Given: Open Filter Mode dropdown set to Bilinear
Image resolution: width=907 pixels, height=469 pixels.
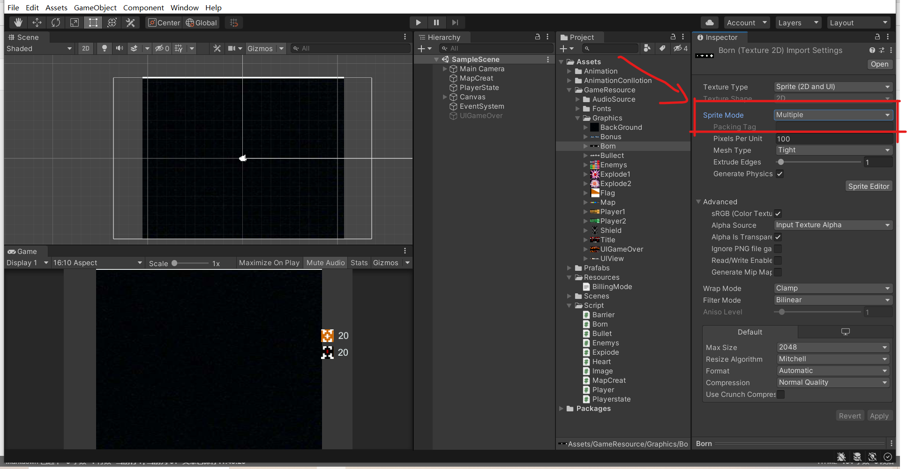Looking at the screenshot, I should [x=833, y=300].
